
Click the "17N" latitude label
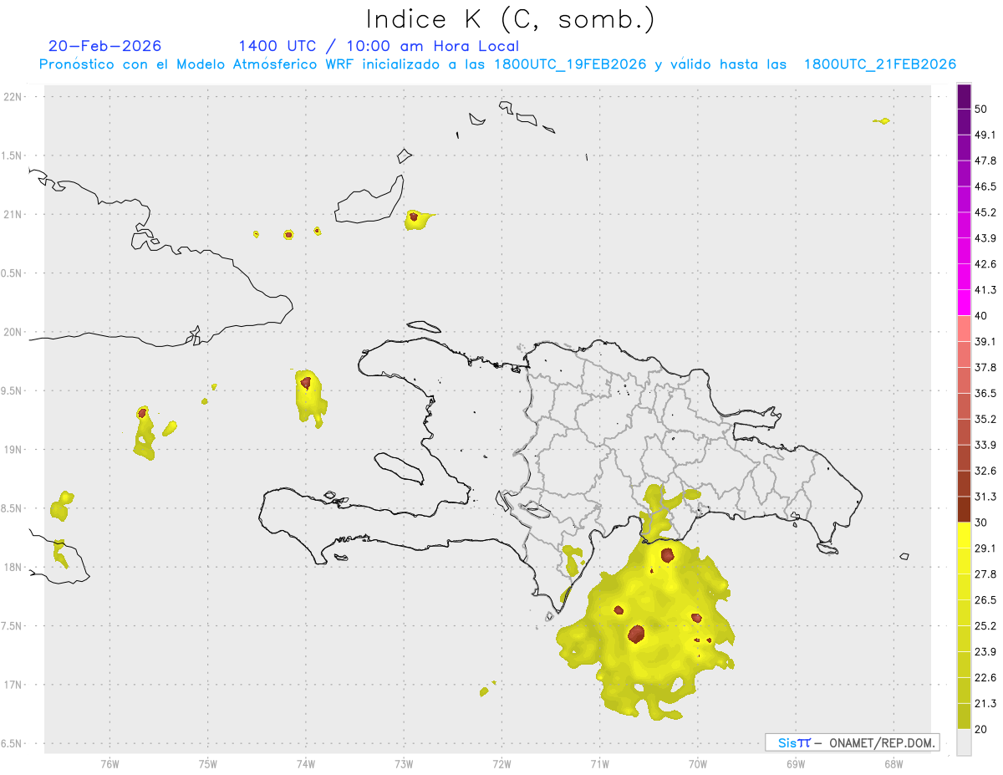point(13,685)
